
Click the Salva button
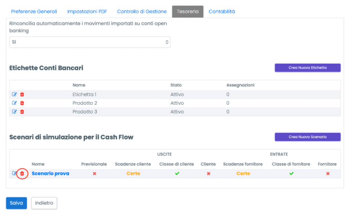(16, 203)
